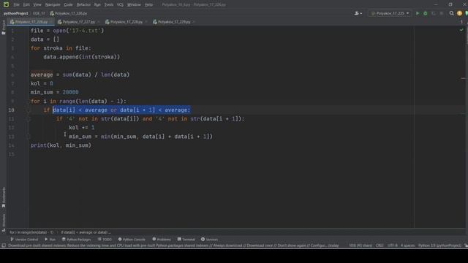This screenshot has height=263, width=468.
Task: Open Python Console tool window
Action: click(132, 239)
